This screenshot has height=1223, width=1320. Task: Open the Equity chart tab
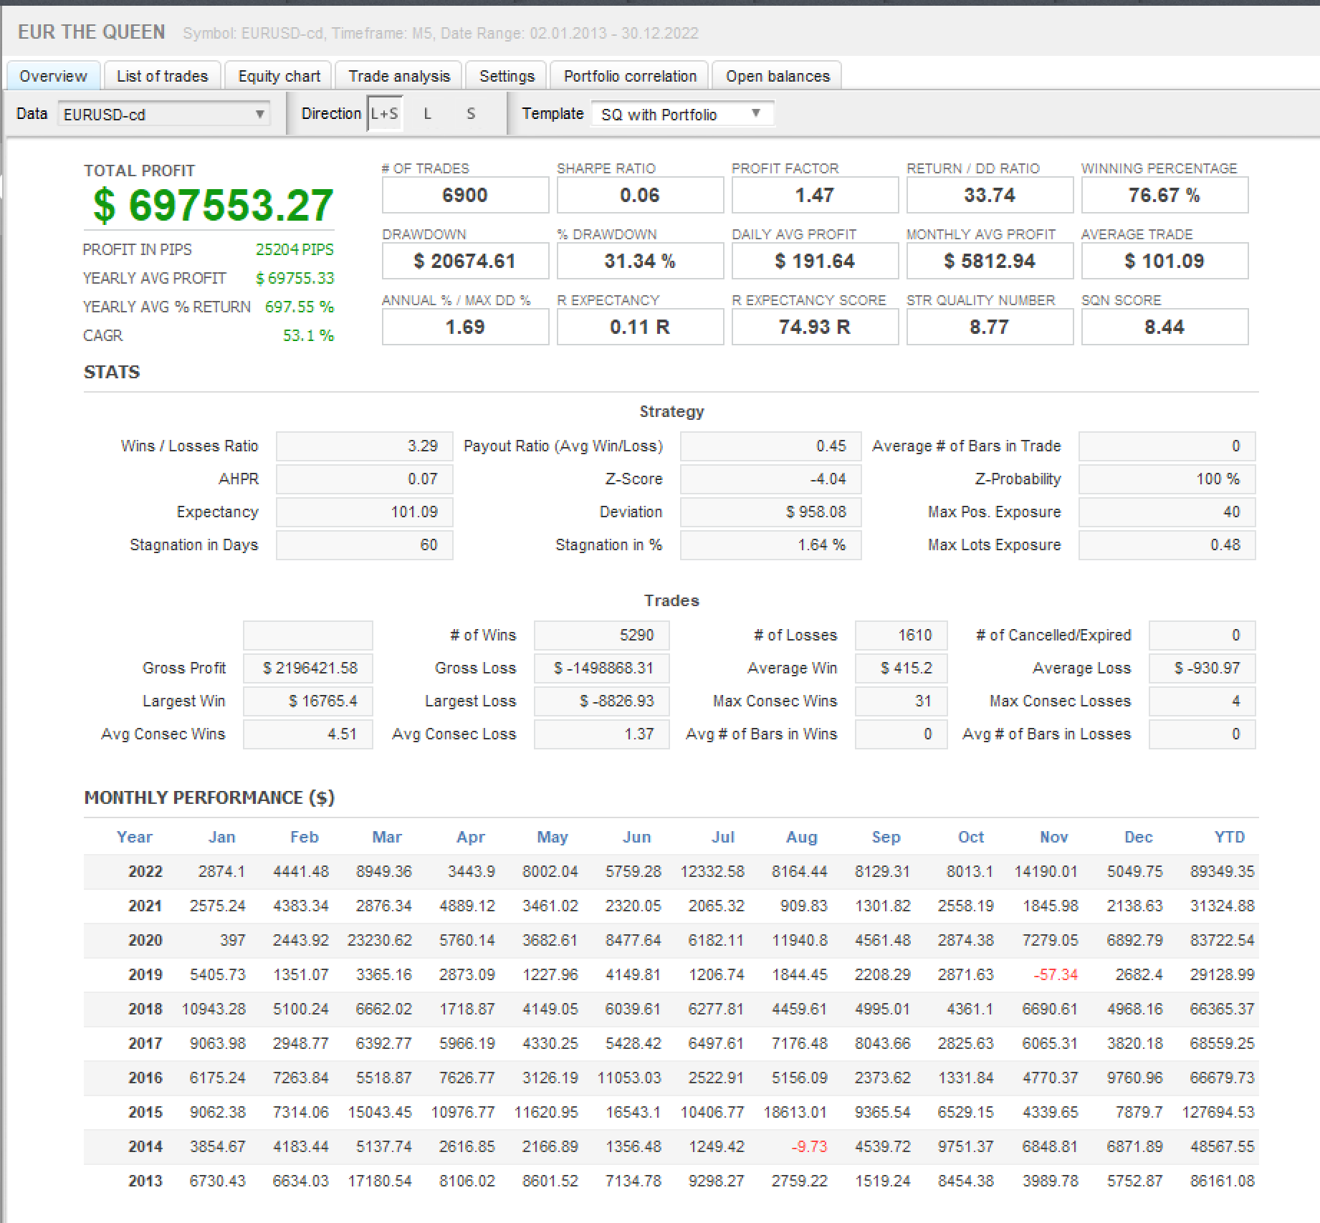279,76
